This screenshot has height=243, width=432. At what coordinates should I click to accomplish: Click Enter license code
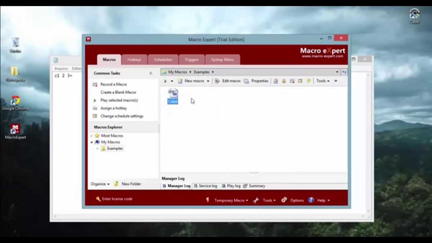pyautogui.click(x=114, y=199)
